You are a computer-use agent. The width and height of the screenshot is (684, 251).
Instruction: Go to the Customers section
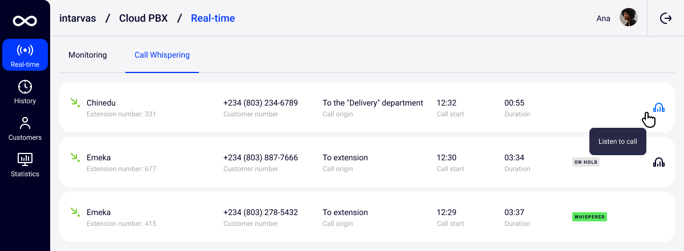coord(25,128)
